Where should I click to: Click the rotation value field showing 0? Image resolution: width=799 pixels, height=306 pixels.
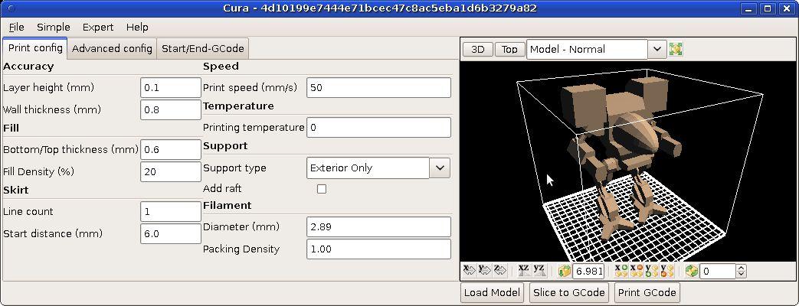[x=718, y=271]
